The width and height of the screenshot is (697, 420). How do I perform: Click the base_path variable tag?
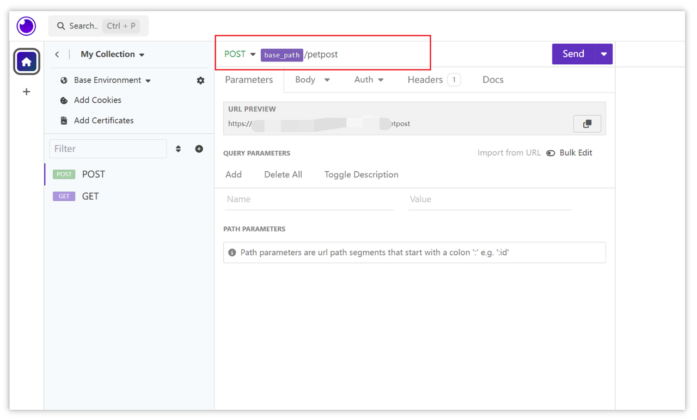coord(282,55)
